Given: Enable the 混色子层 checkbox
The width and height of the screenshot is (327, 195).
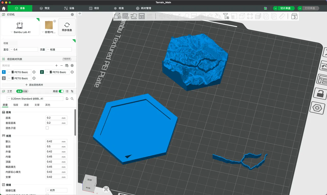Looking at the screenshot, I should [47, 128].
